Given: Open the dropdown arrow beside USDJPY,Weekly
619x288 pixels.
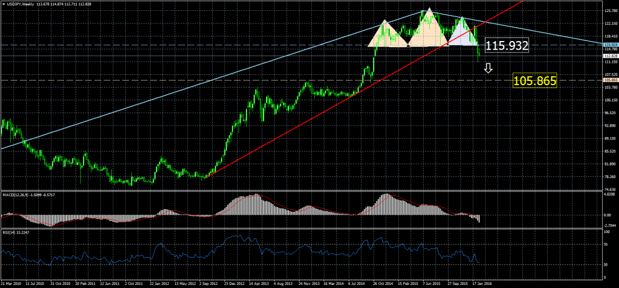Looking at the screenshot, I should pyautogui.click(x=4, y=5).
